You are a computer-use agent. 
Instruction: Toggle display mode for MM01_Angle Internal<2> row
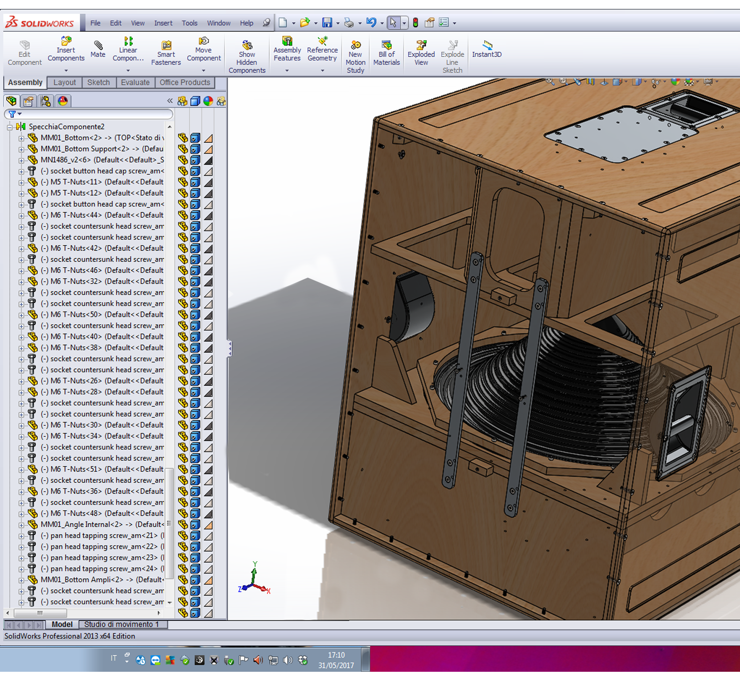click(195, 525)
